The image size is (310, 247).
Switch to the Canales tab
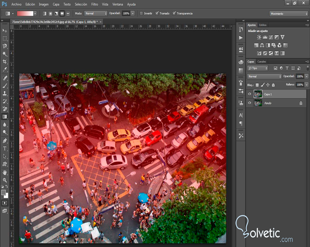tap(262, 62)
